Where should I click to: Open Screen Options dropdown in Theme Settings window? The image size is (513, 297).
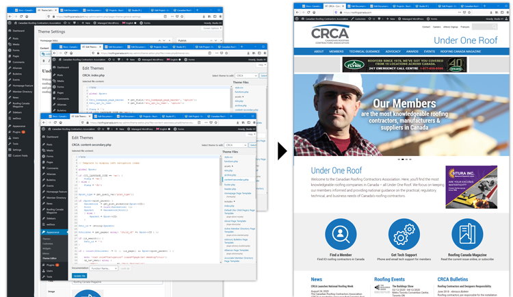(212, 28)
